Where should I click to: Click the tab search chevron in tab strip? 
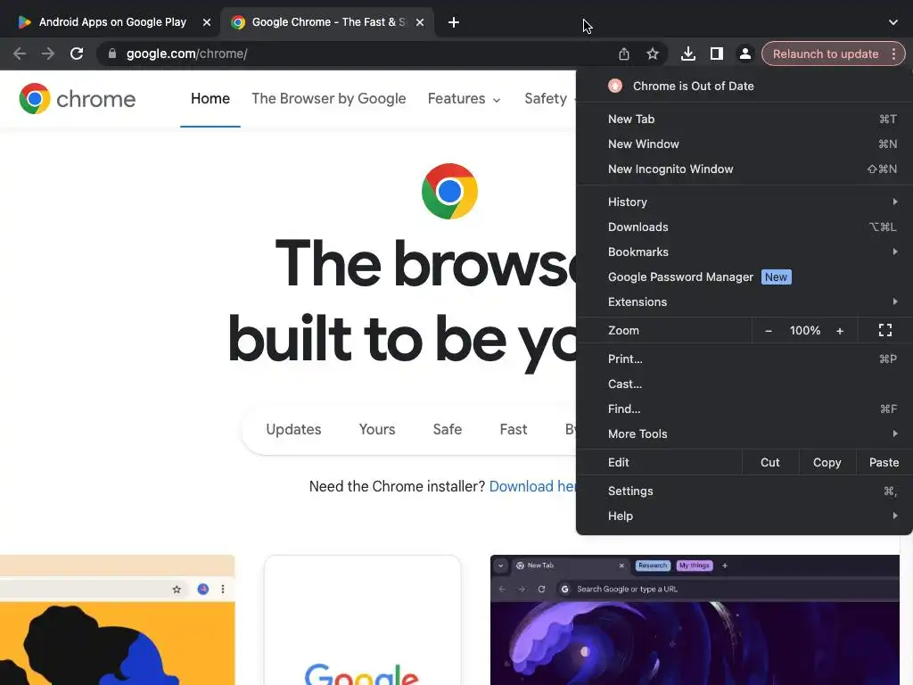893,22
